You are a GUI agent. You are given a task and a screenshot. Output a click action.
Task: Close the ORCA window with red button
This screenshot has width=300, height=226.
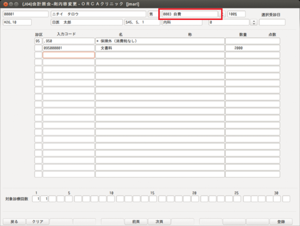[5, 4]
